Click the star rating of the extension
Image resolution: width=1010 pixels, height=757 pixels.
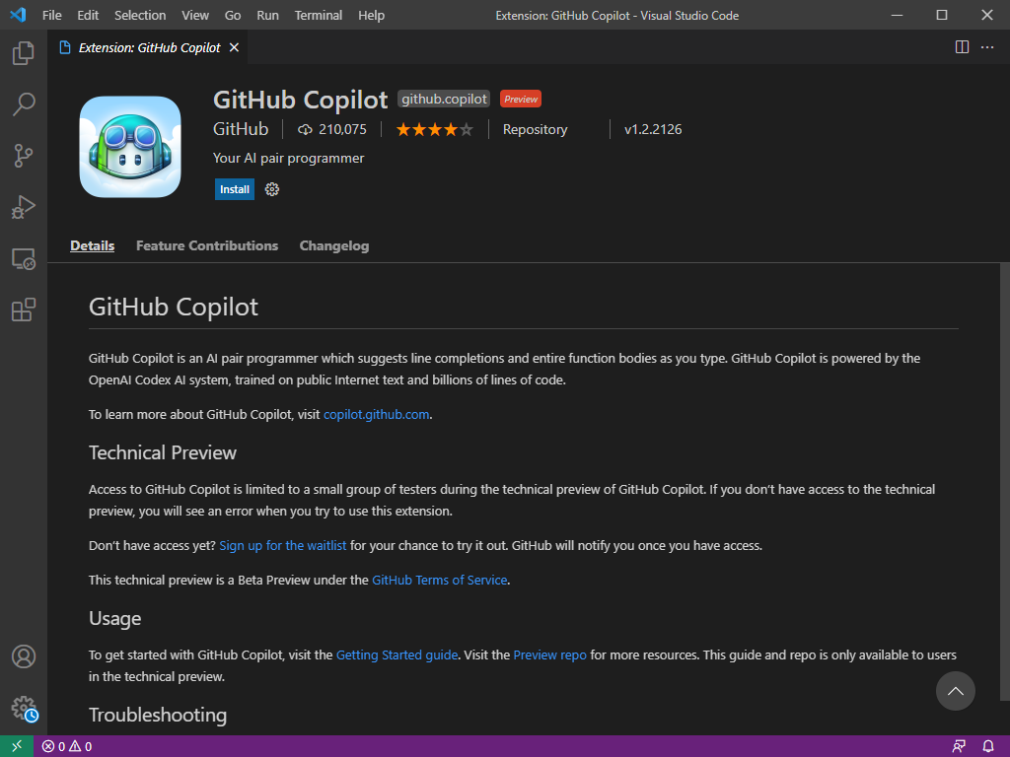click(x=435, y=129)
